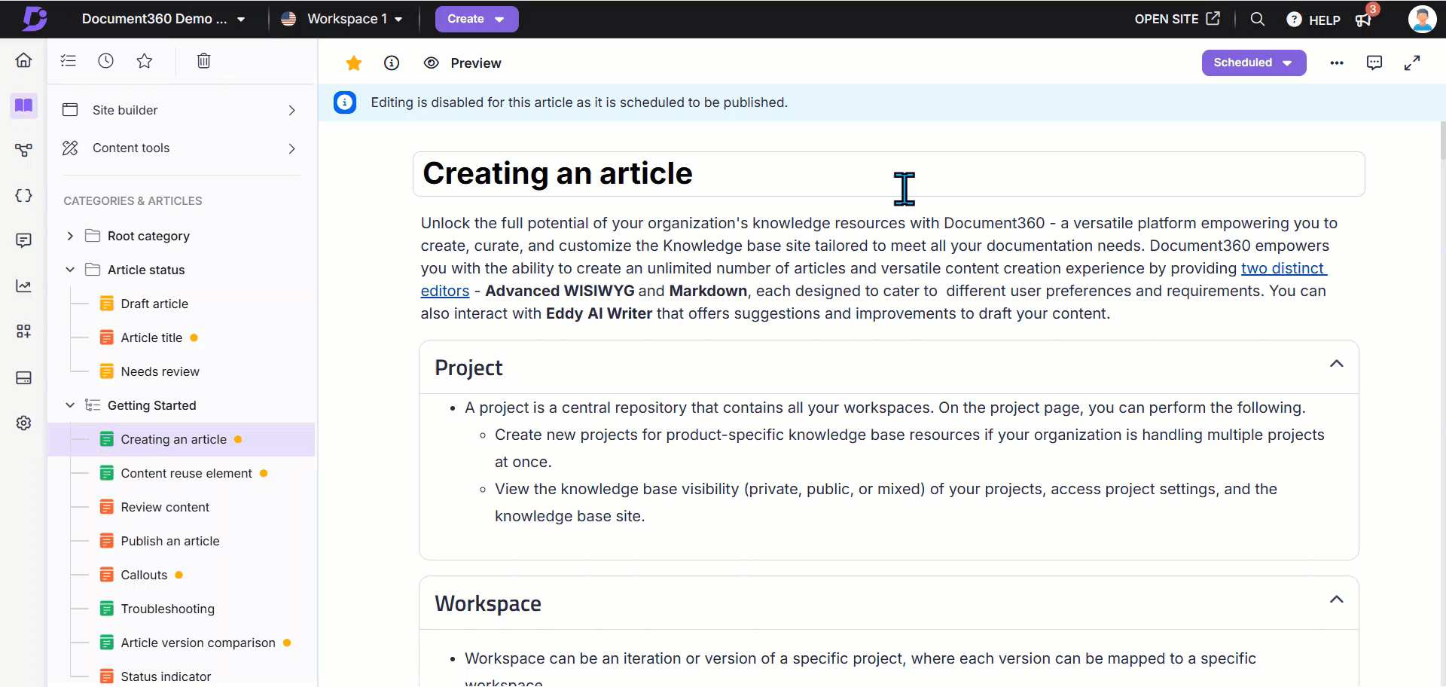
Task: Open the Drive storage icon
Action: point(24,377)
